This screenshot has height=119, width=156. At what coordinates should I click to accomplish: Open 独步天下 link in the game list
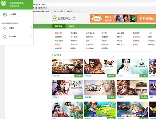click(x=121, y=37)
